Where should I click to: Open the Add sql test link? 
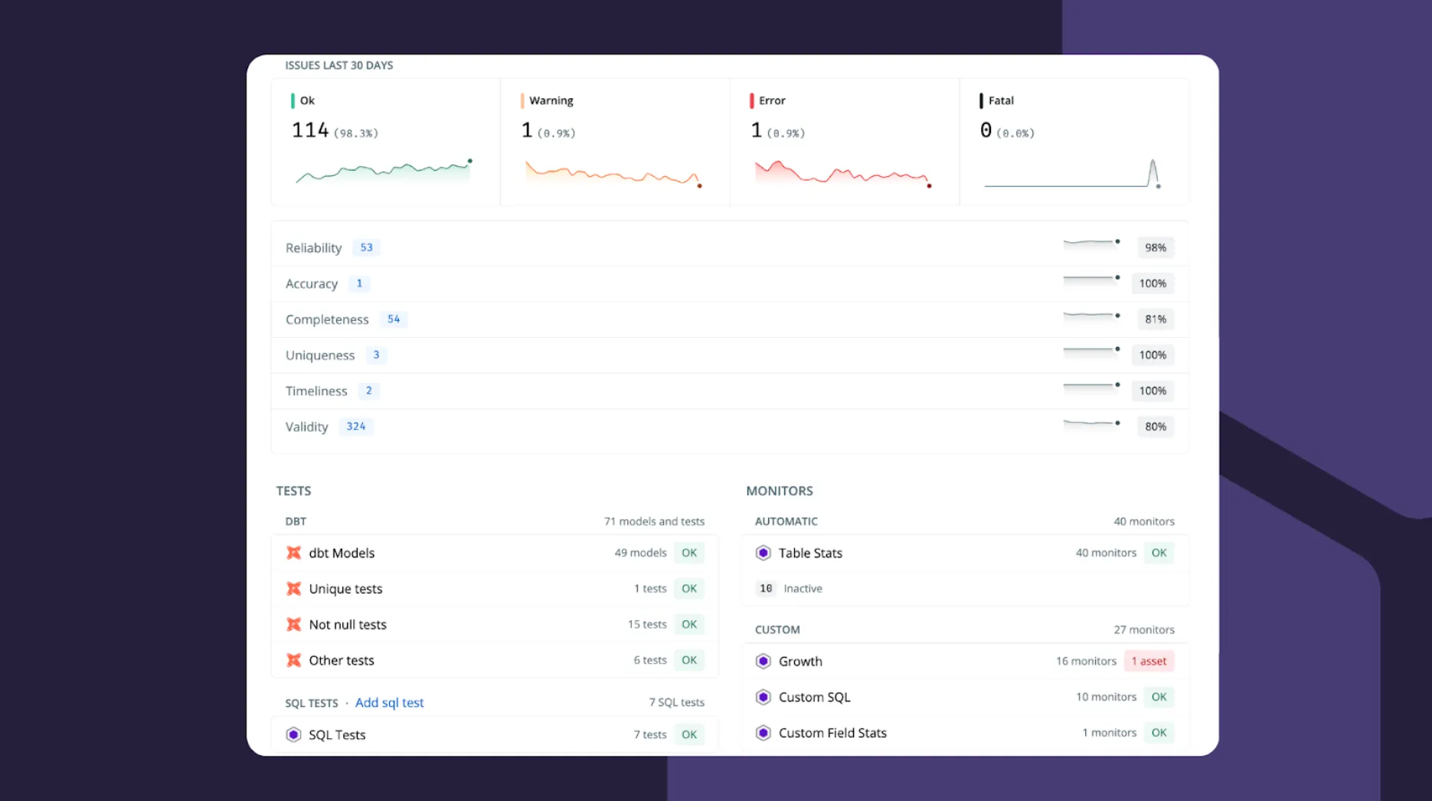tap(390, 702)
